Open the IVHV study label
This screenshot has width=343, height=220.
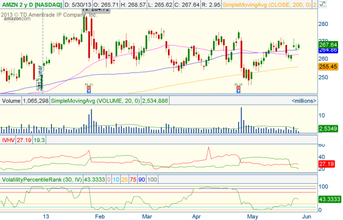(9, 141)
